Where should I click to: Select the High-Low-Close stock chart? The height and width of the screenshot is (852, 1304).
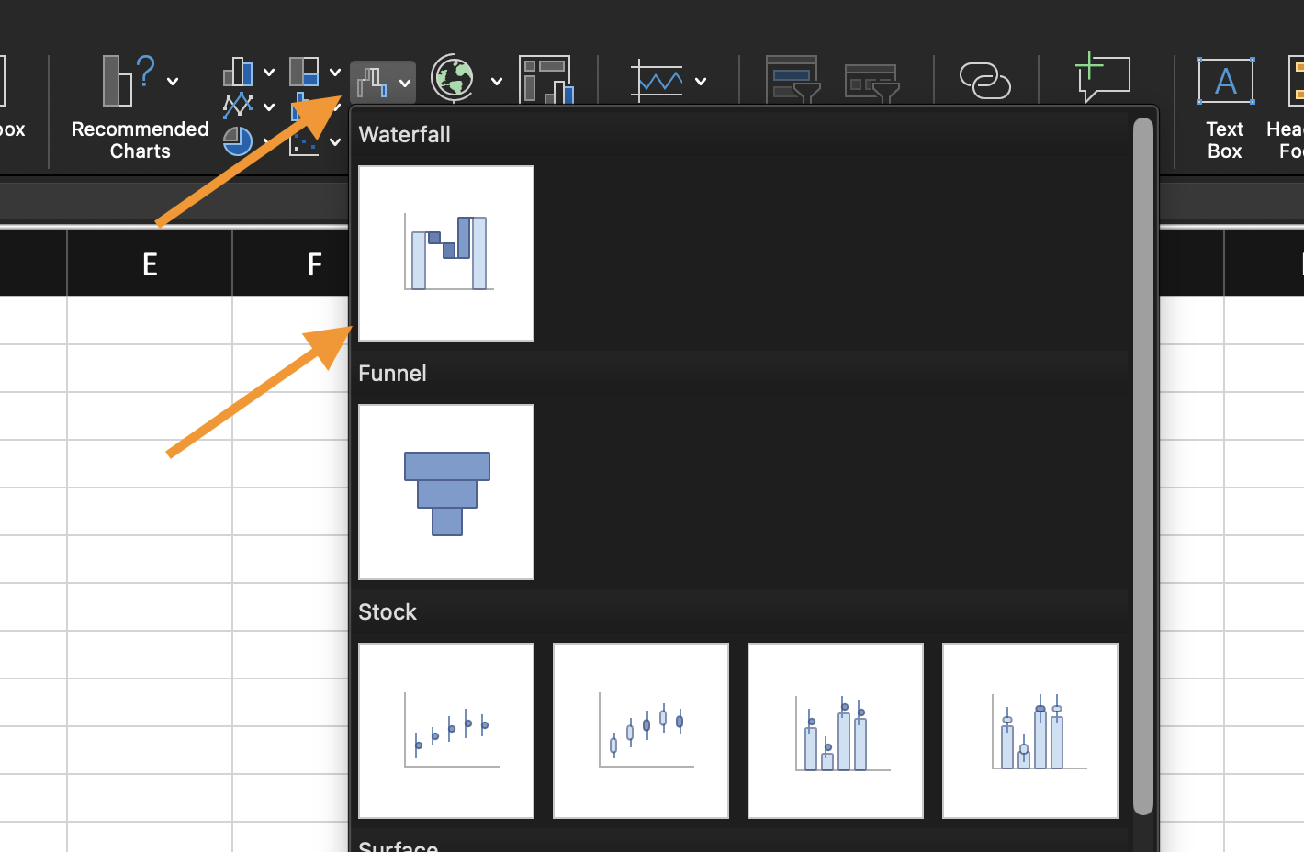coord(446,731)
